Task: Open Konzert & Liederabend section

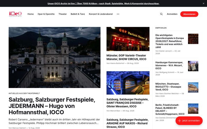Action: 101,14
